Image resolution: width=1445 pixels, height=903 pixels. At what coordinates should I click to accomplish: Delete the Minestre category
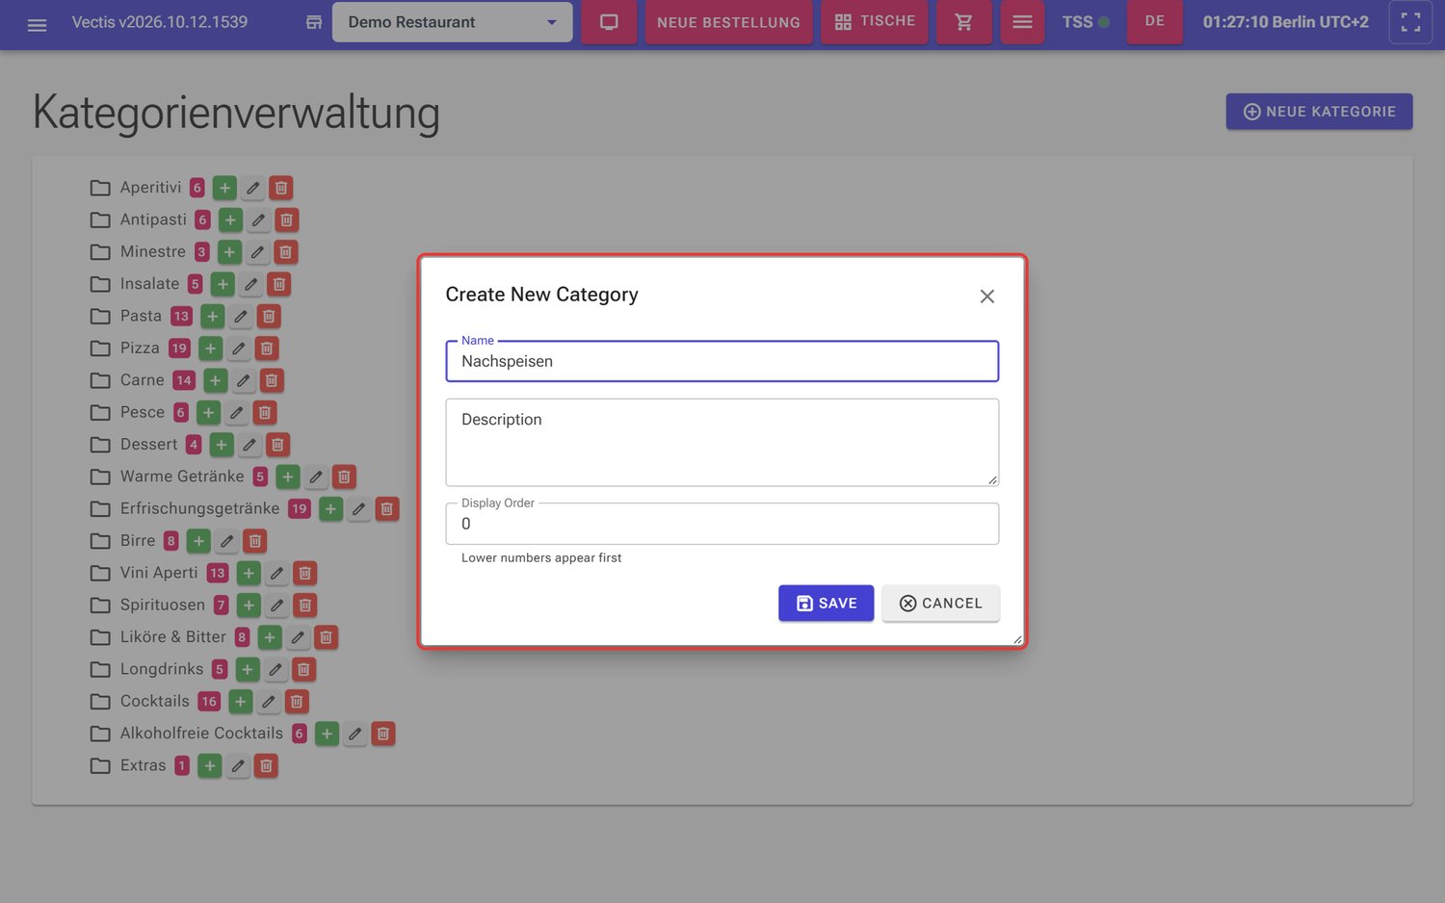[285, 252]
